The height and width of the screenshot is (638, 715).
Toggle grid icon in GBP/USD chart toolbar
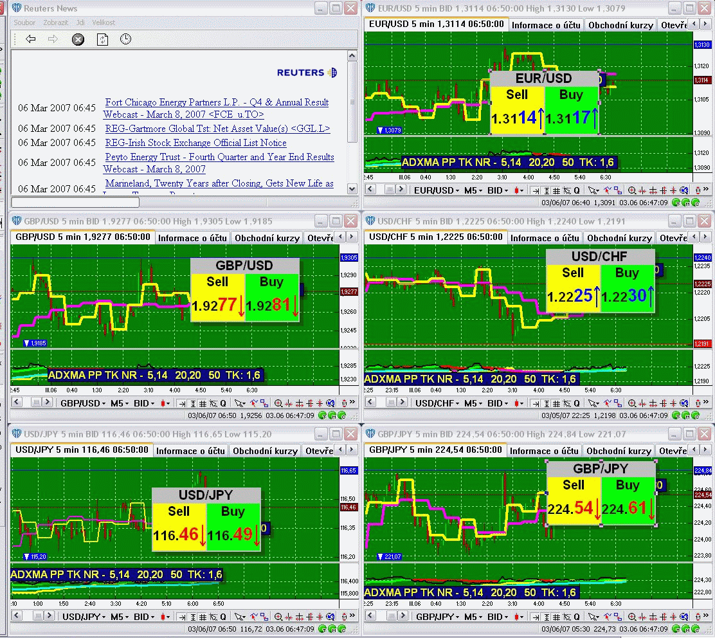point(203,403)
